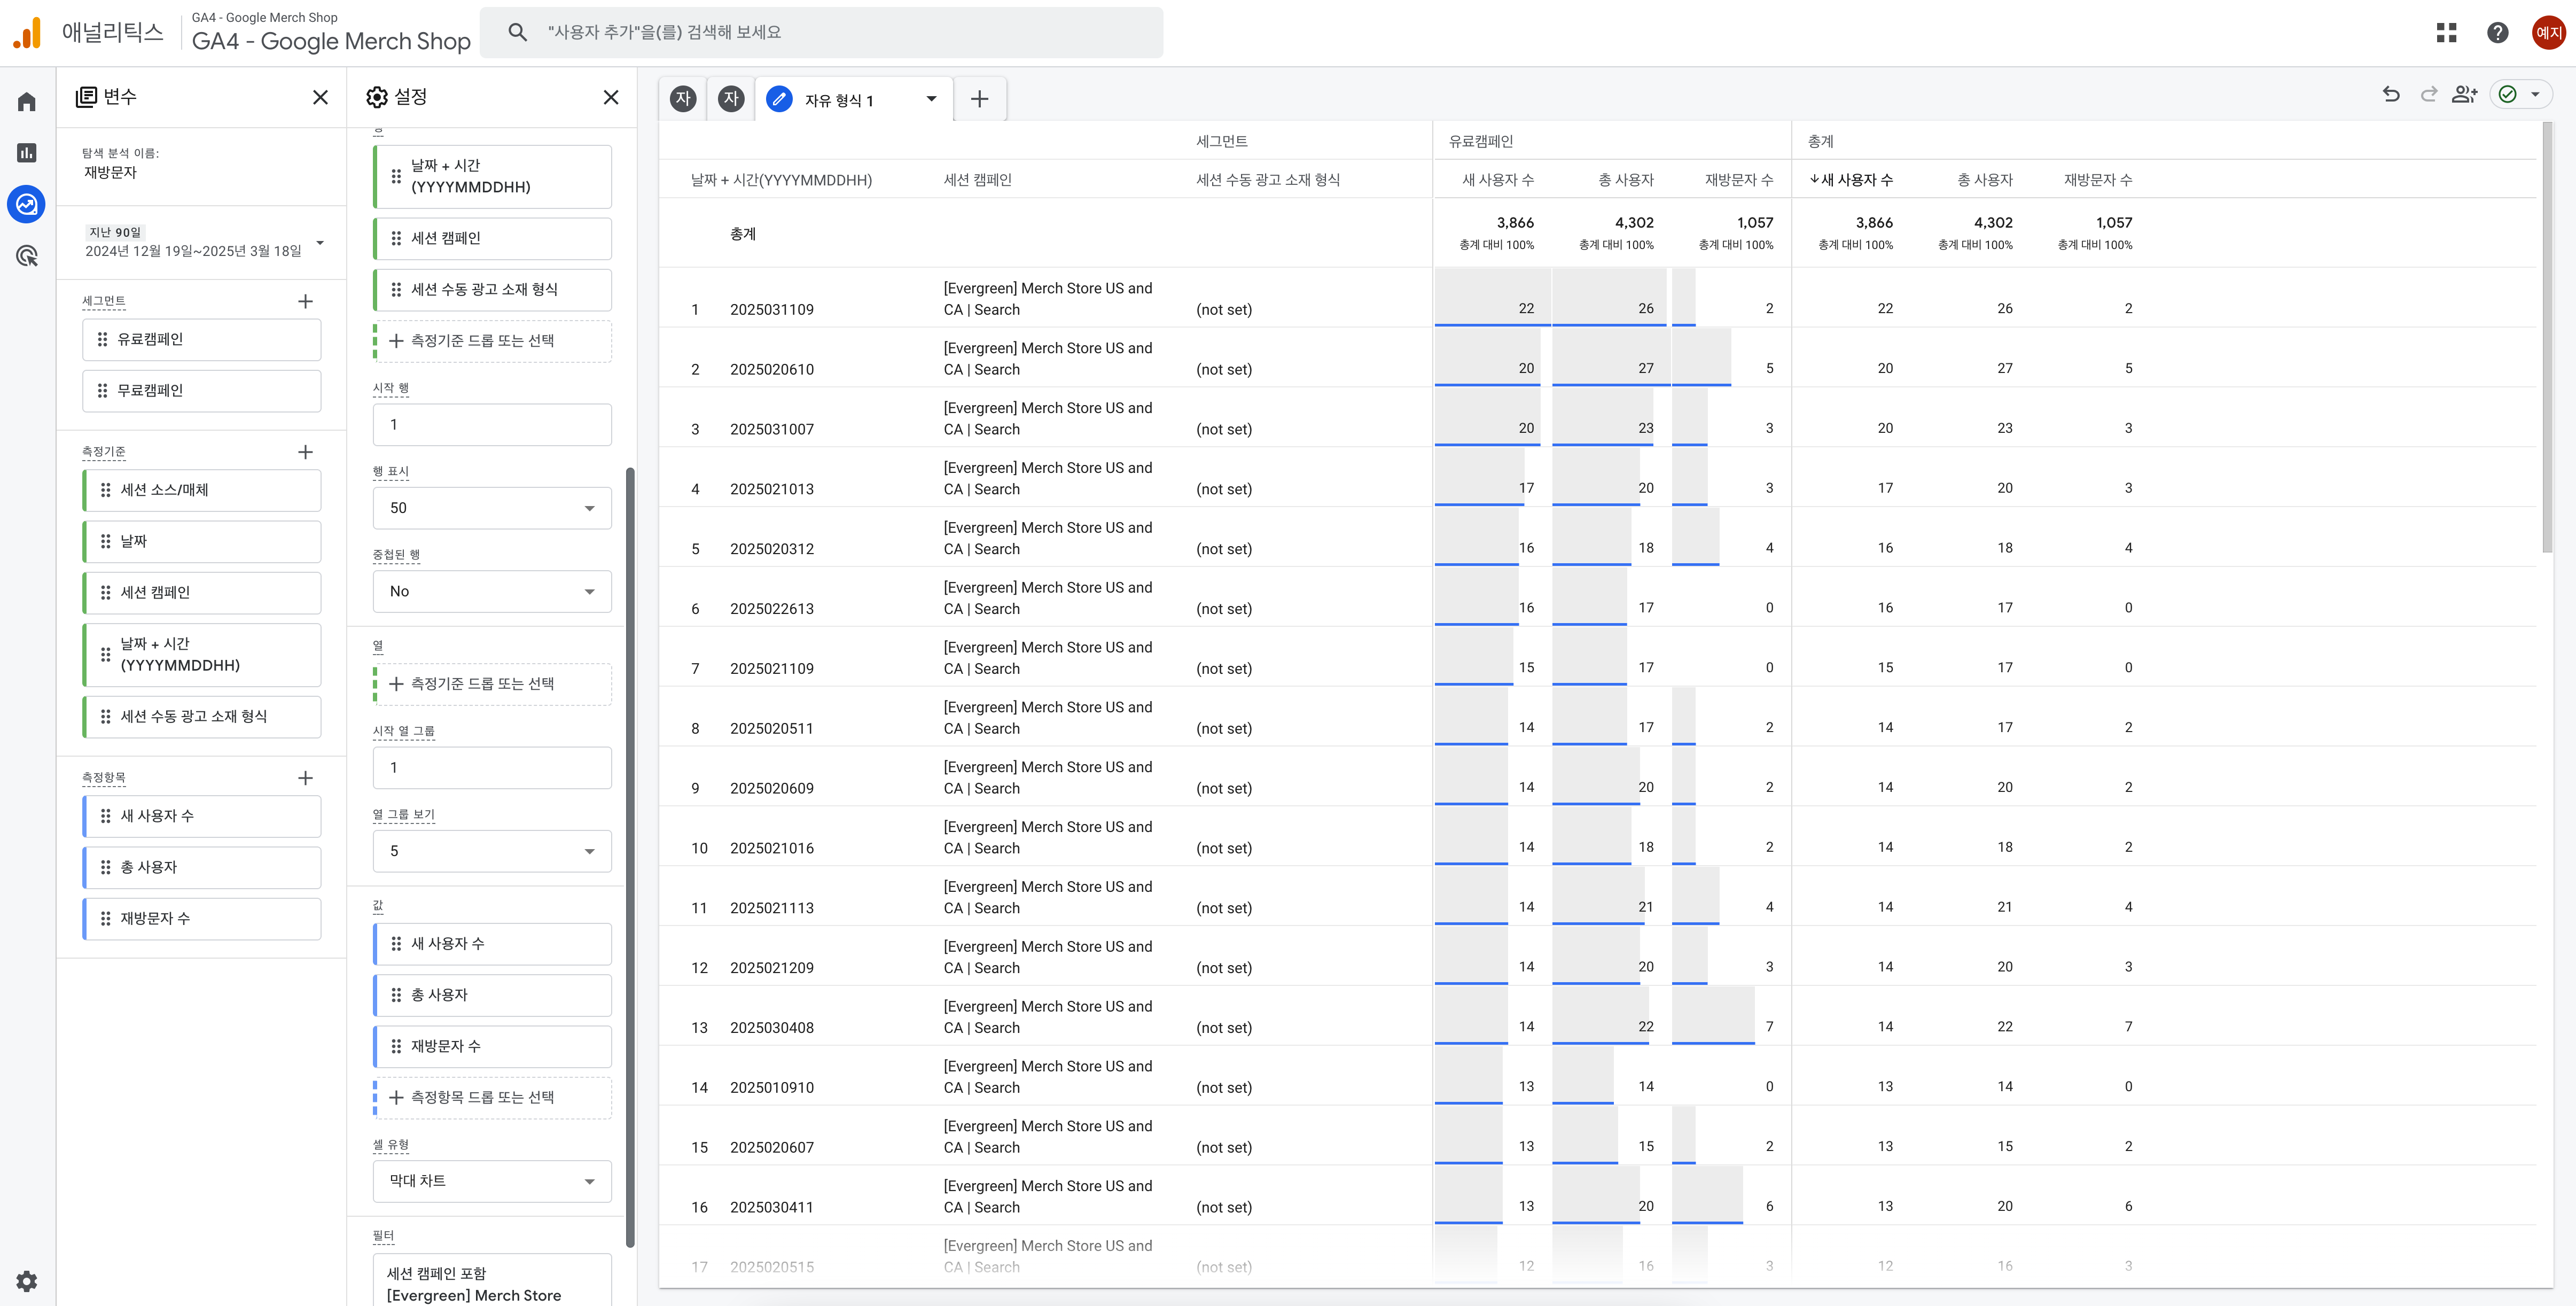Open the 예지 account avatar
The height and width of the screenshot is (1306, 2576).
[2548, 33]
